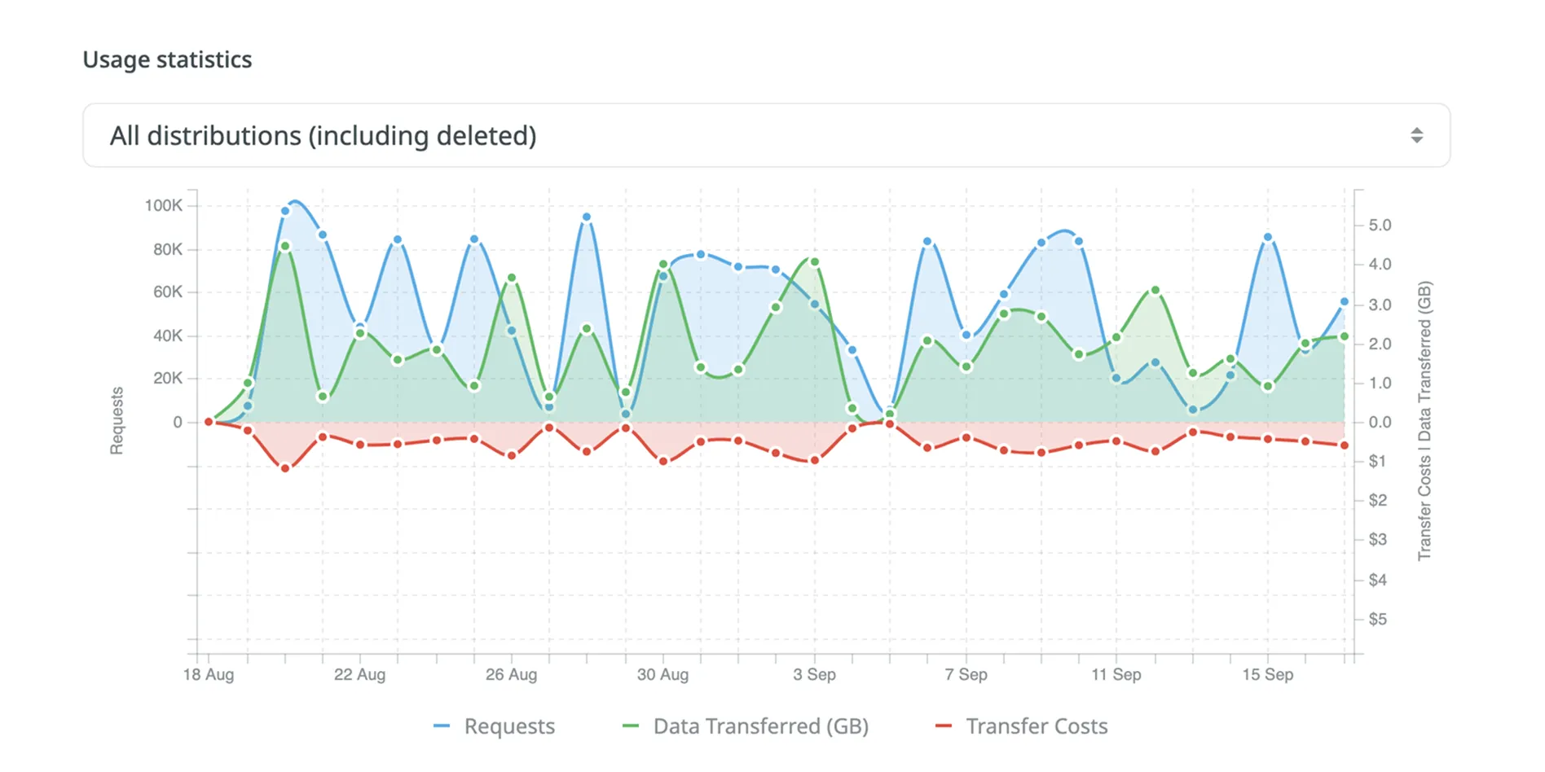The height and width of the screenshot is (772, 1545).
Task: Click the up-down arrows on distribution selector
Action: pyautogui.click(x=1416, y=135)
